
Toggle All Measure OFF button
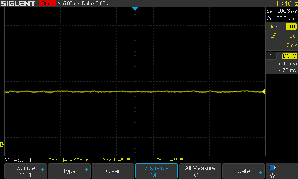point(200,171)
